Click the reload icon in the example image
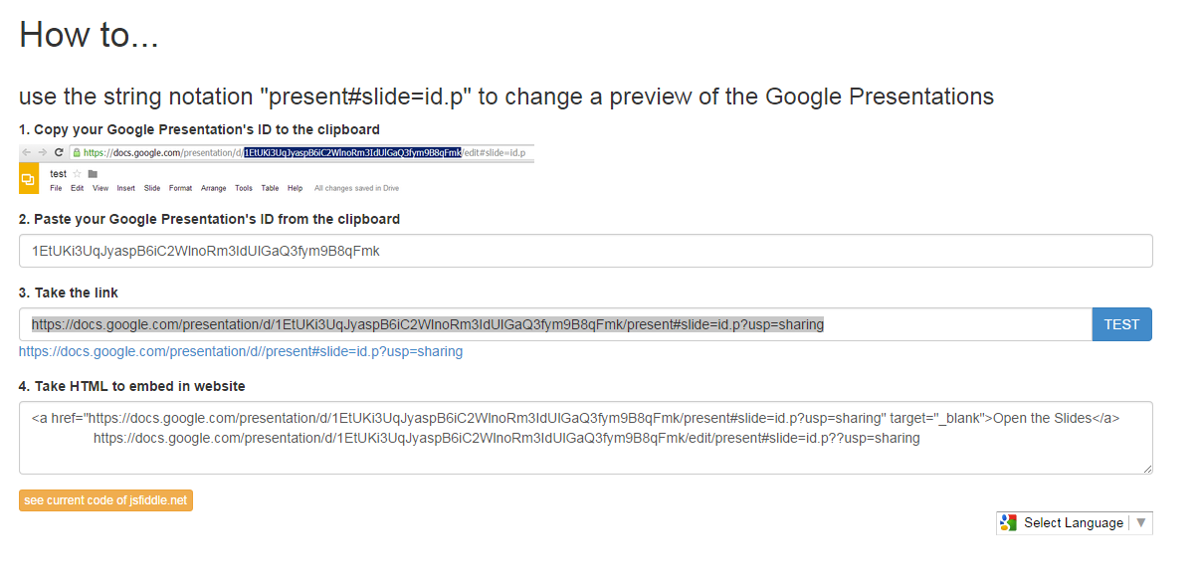Image resolution: width=1200 pixels, height=587 pixels. click(x=59, y=152)
